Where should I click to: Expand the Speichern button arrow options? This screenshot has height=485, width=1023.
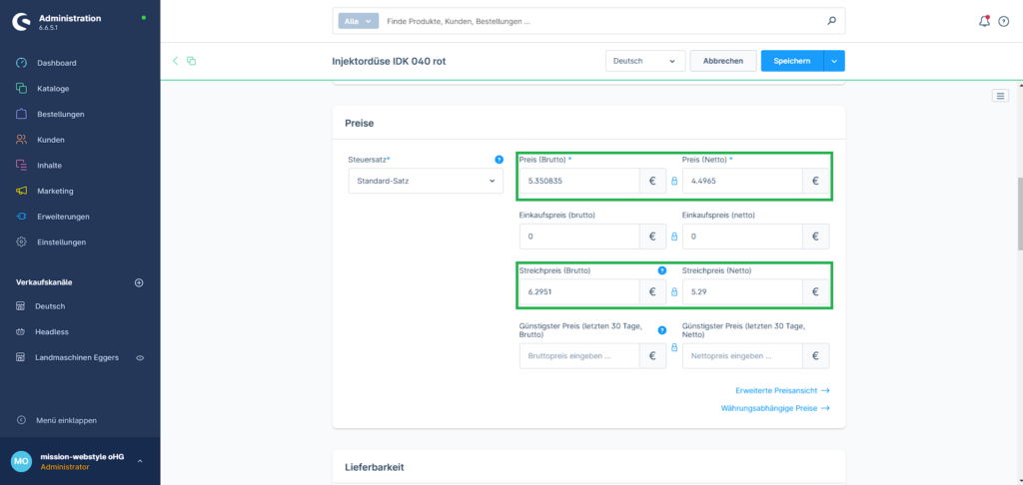coord(834,61)
